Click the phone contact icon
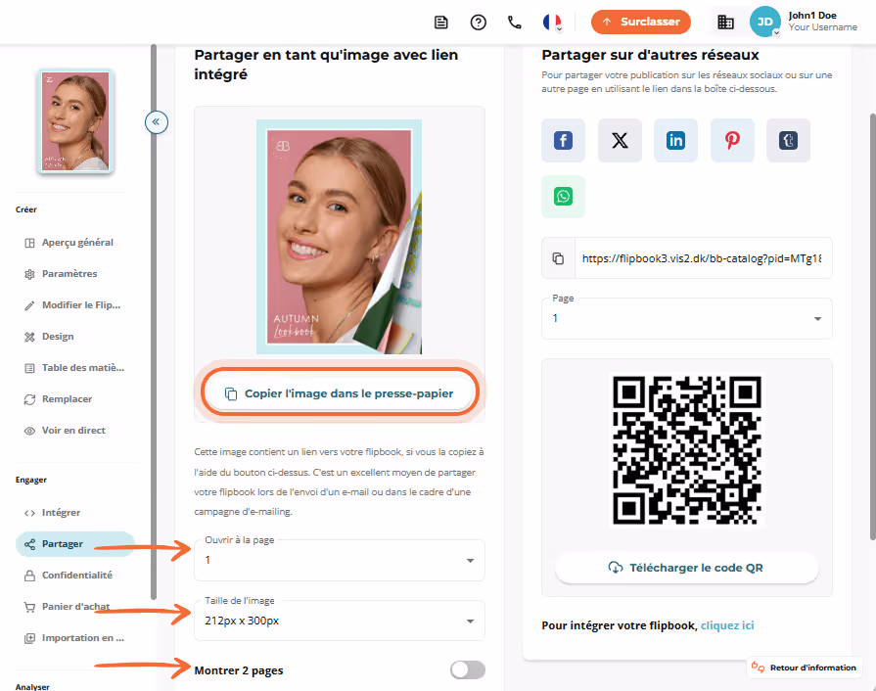 pyautogui.click(x=515, y=23)
